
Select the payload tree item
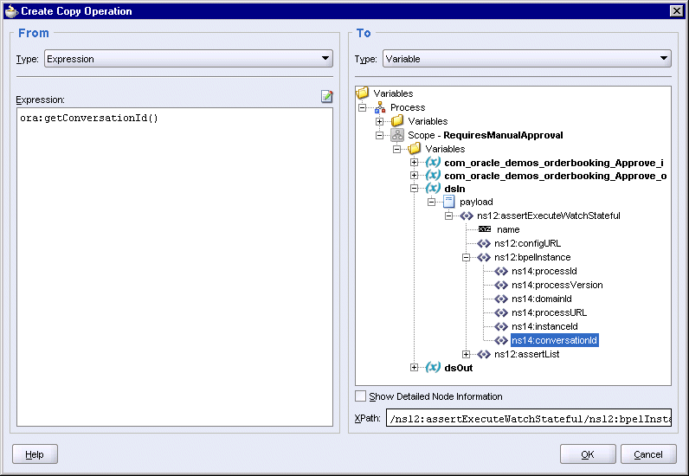pos(476,202)
